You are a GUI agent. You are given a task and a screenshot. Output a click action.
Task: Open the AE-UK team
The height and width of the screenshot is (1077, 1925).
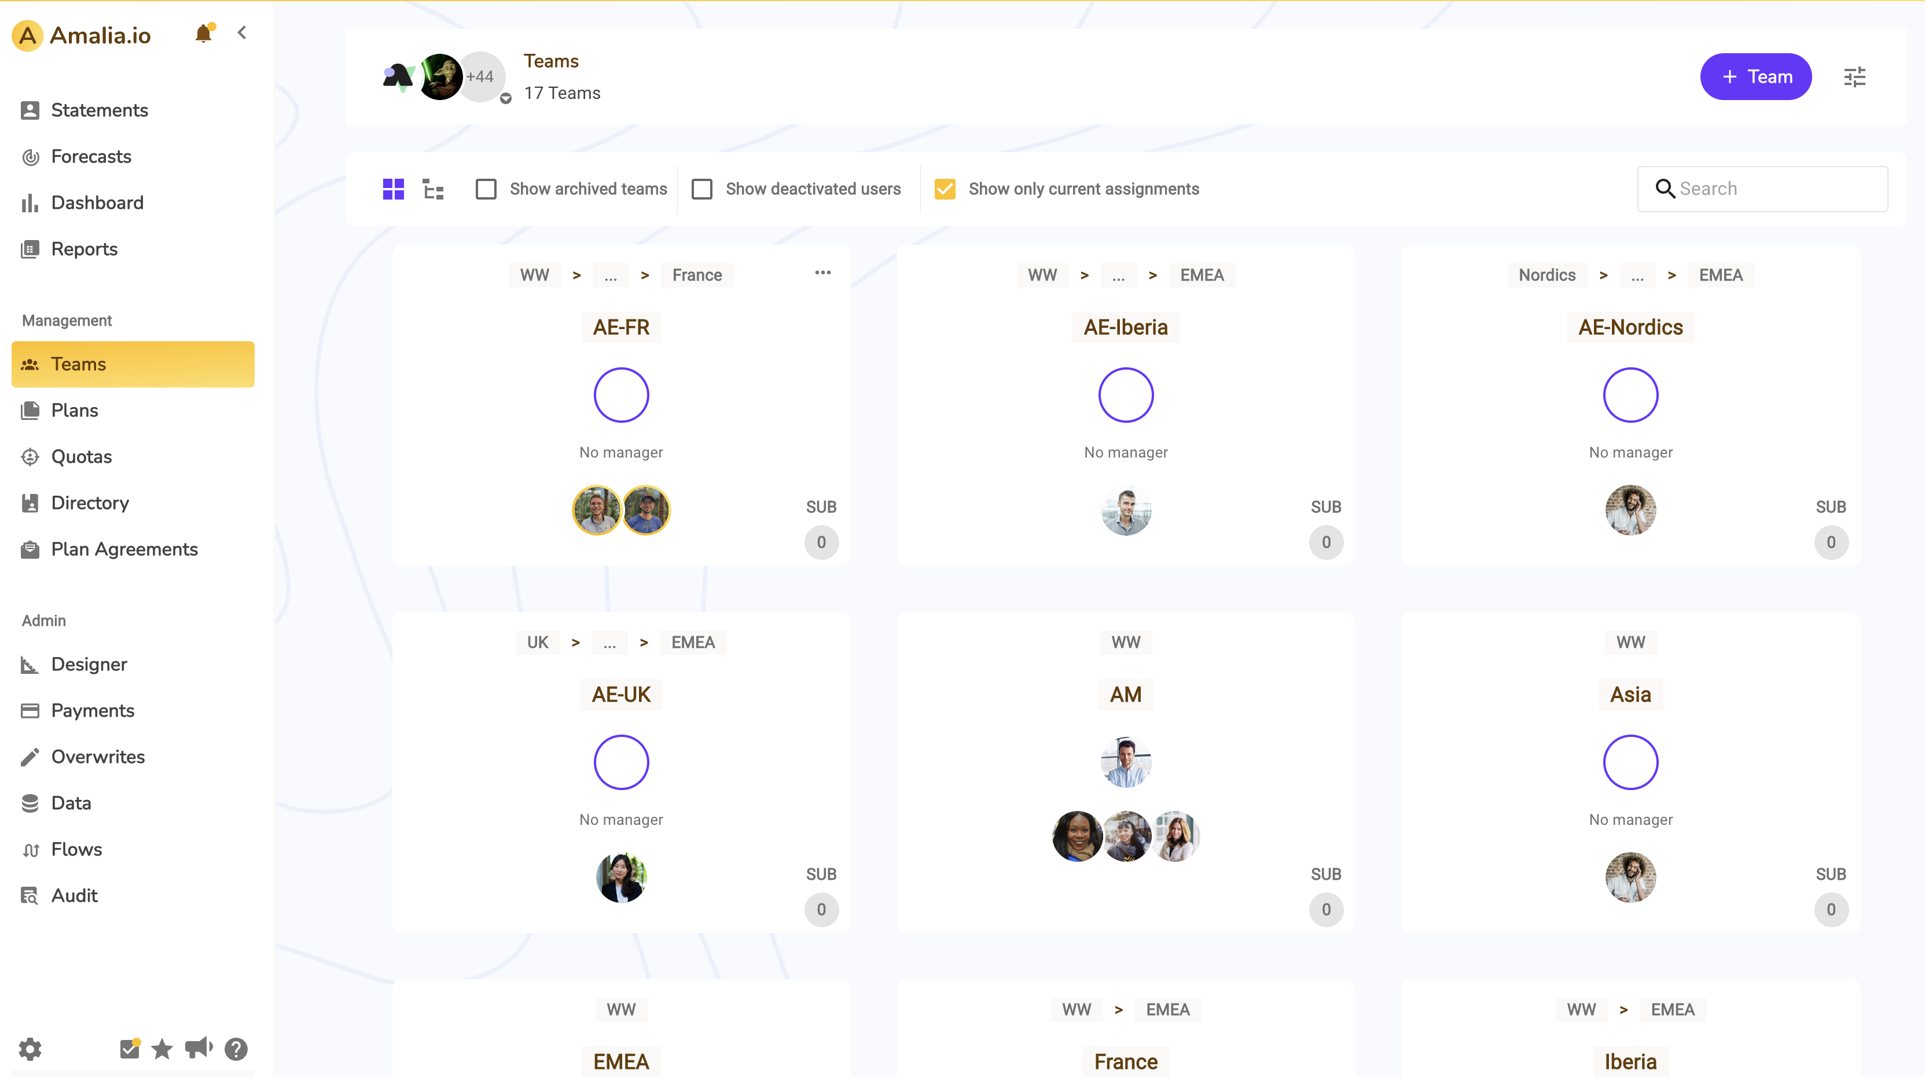622,695
